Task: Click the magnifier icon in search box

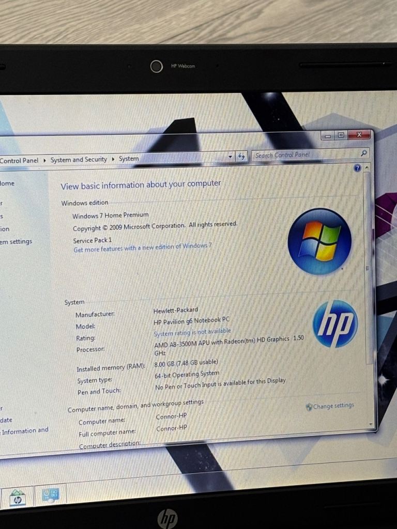Action: 364,153
